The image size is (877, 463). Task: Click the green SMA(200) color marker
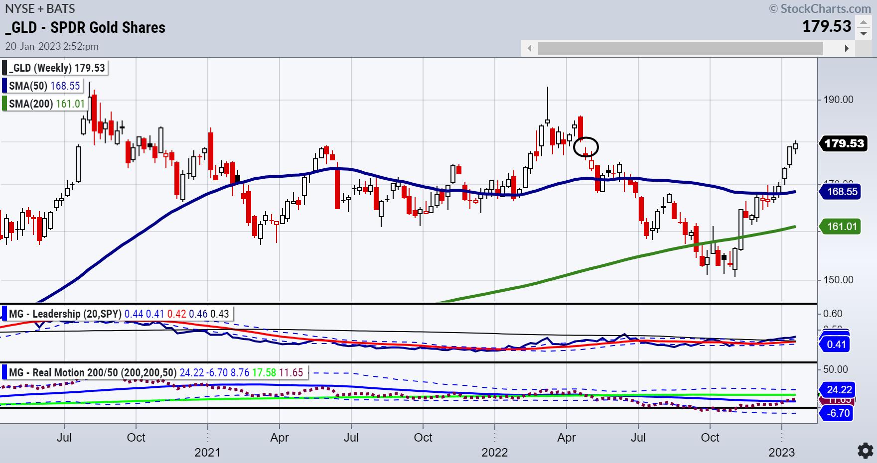pyautogui.click(x=4, y=104)
